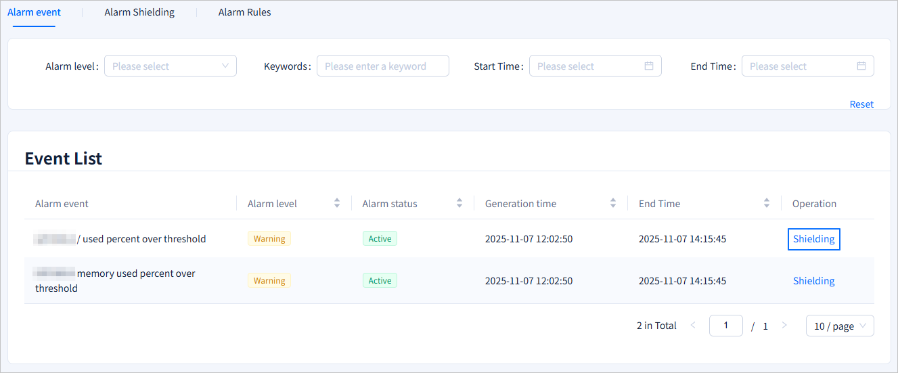This screenshot has width=898, height=373.
Task: Click the page number input box
Action: [x=725, y=326]
